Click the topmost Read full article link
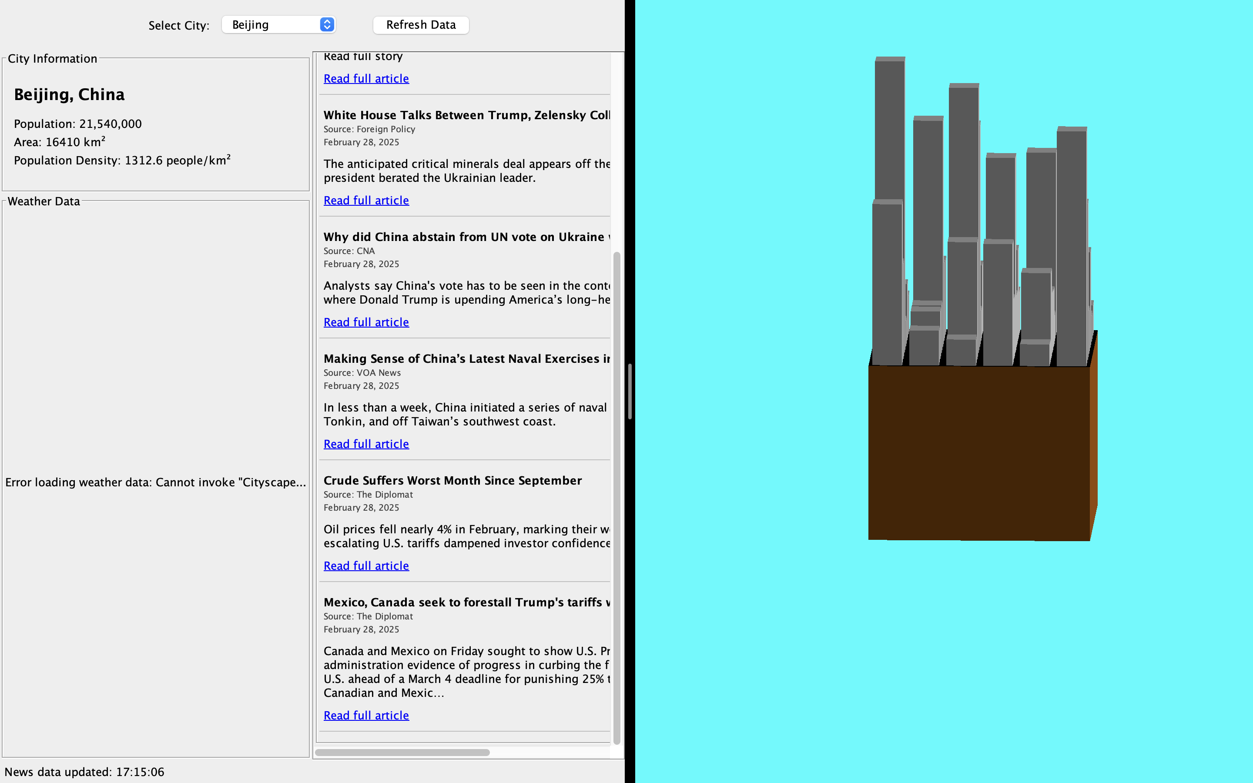This screenshot has width=1253, height=783. (366, 78)
